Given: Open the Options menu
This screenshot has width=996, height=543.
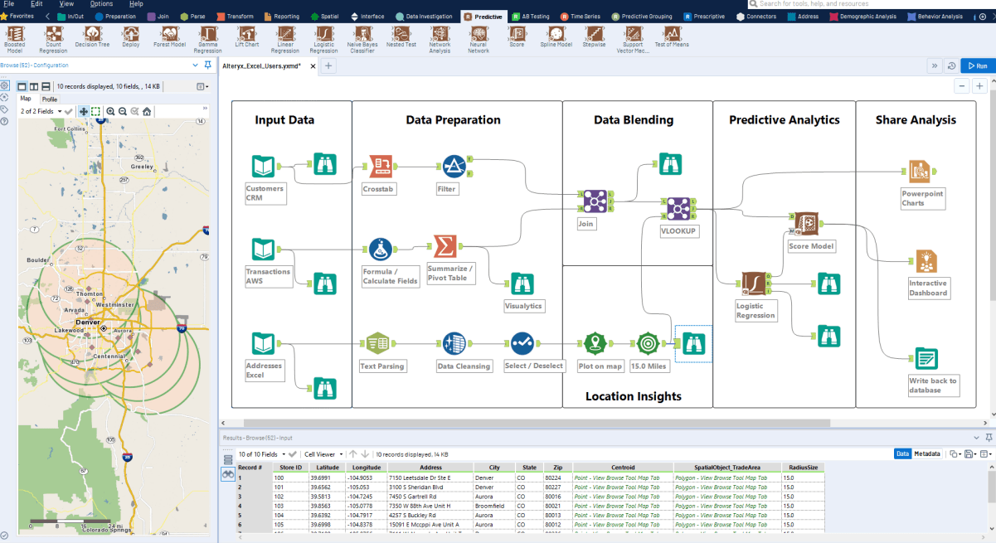Looking at the screenshot, I should click(x=102, y=2).
